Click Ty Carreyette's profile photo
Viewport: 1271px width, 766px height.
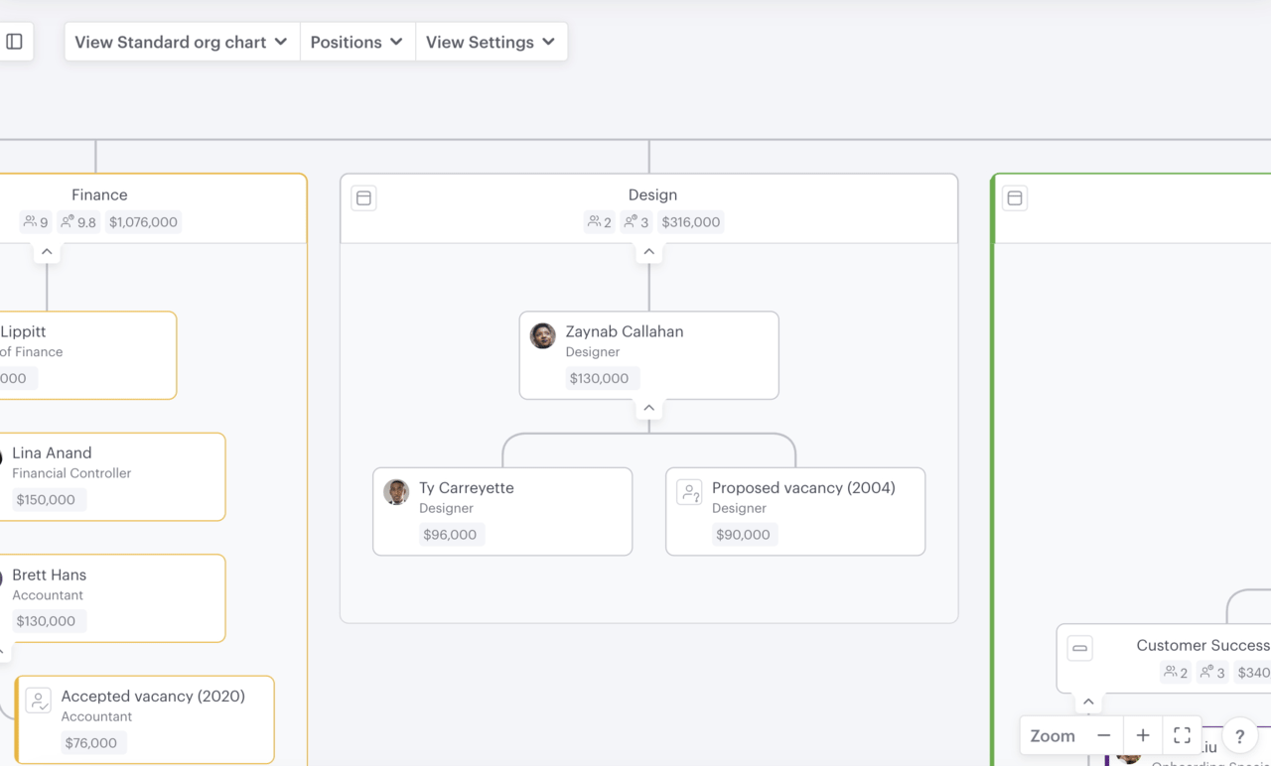coord(396,491)
